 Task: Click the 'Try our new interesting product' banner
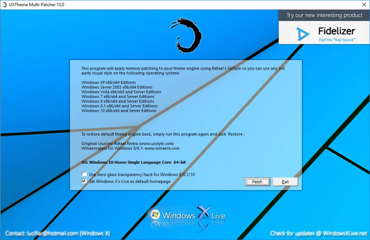pos(324,15)
